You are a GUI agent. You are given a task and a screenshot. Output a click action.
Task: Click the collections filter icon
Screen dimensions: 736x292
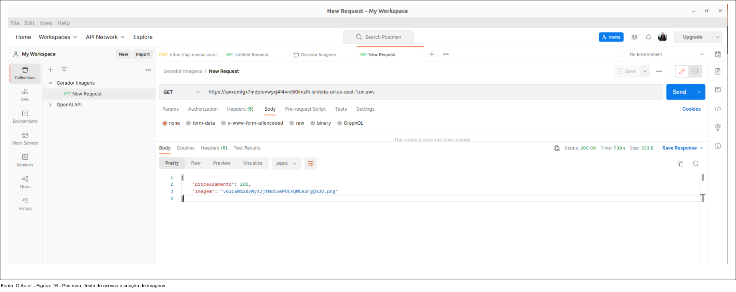point(64,70)
